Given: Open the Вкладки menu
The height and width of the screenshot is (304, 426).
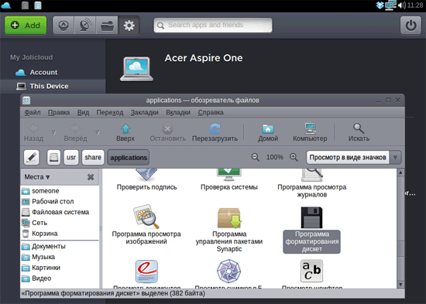Looking at the screenshot, I should point(178,112).
